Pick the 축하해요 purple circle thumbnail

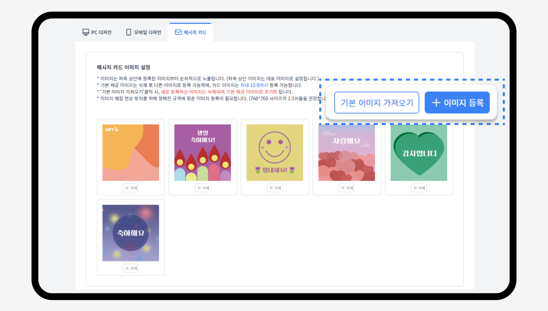[x=131, y=233]
